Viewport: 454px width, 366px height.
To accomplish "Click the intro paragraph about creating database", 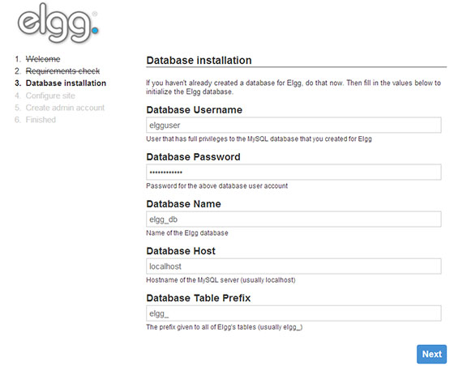I will point(293,87).
